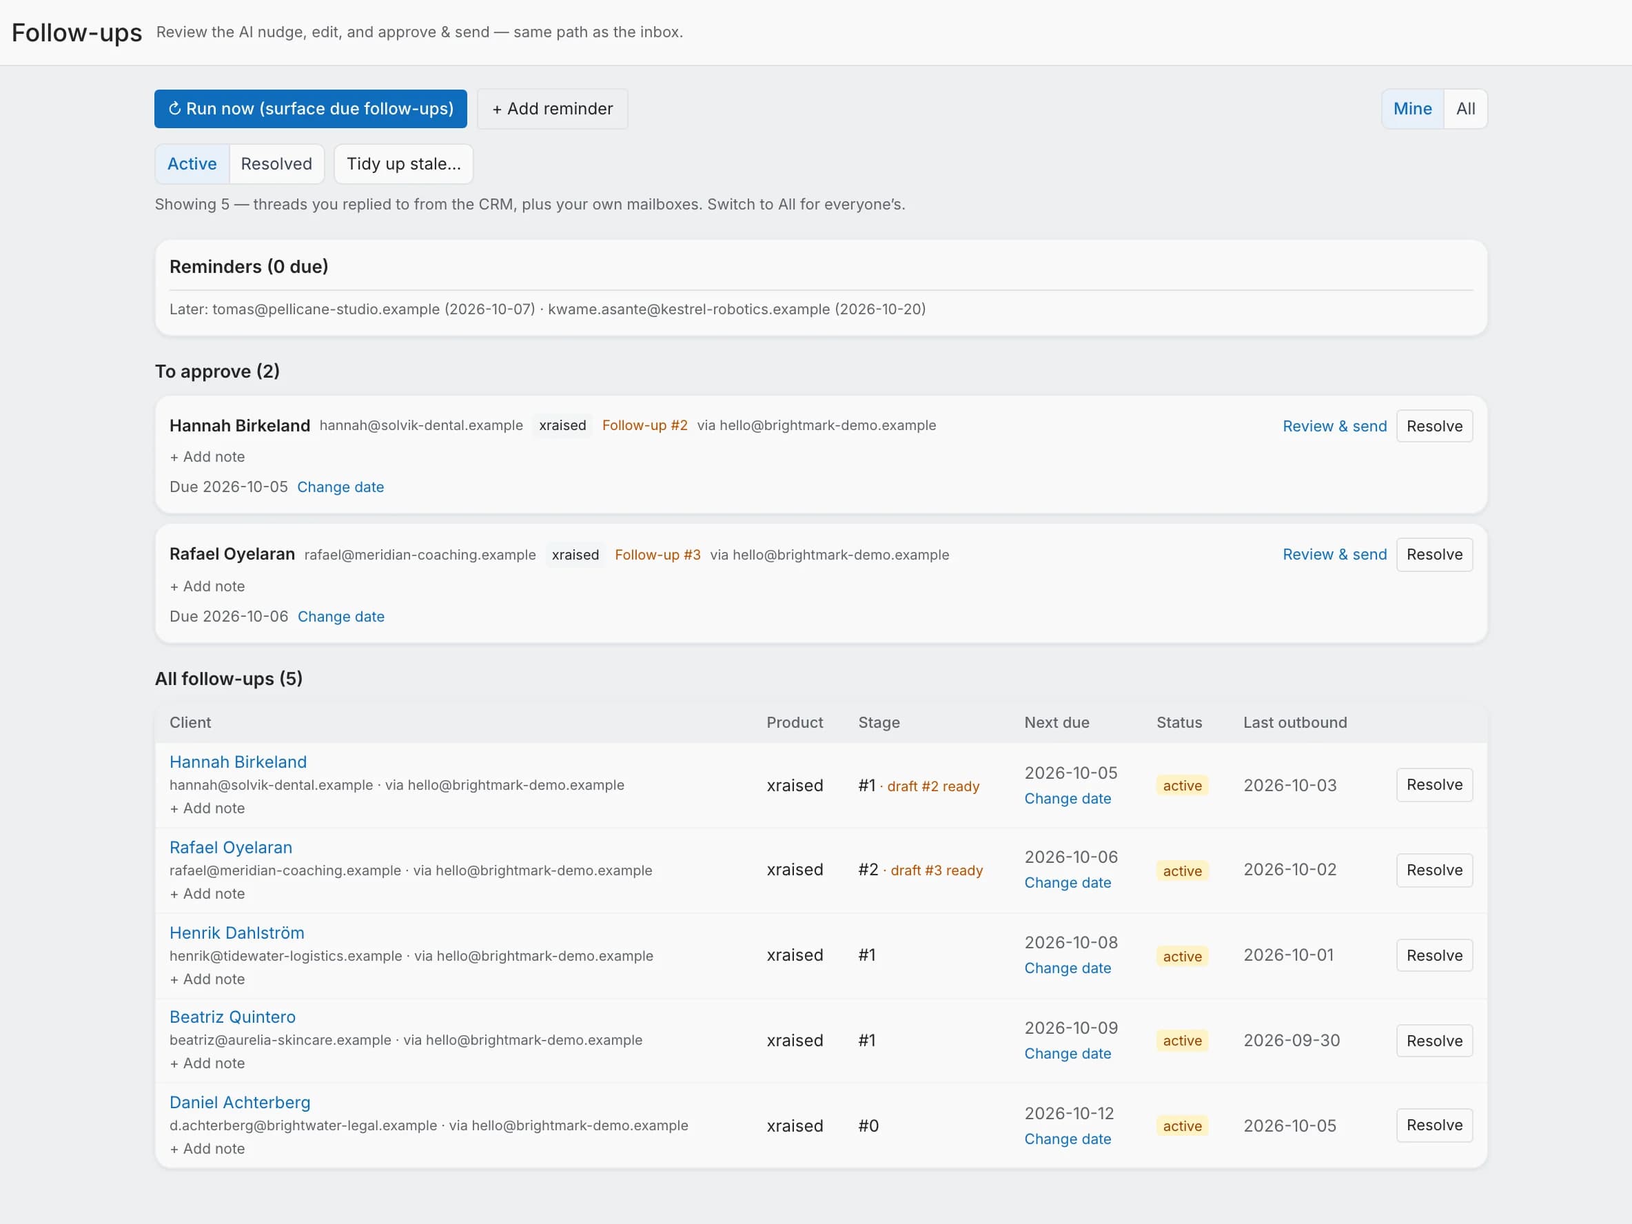
Task: Add note in Beatriz Quintero row
Action: pyautogui.click(x=207, y=1063)
